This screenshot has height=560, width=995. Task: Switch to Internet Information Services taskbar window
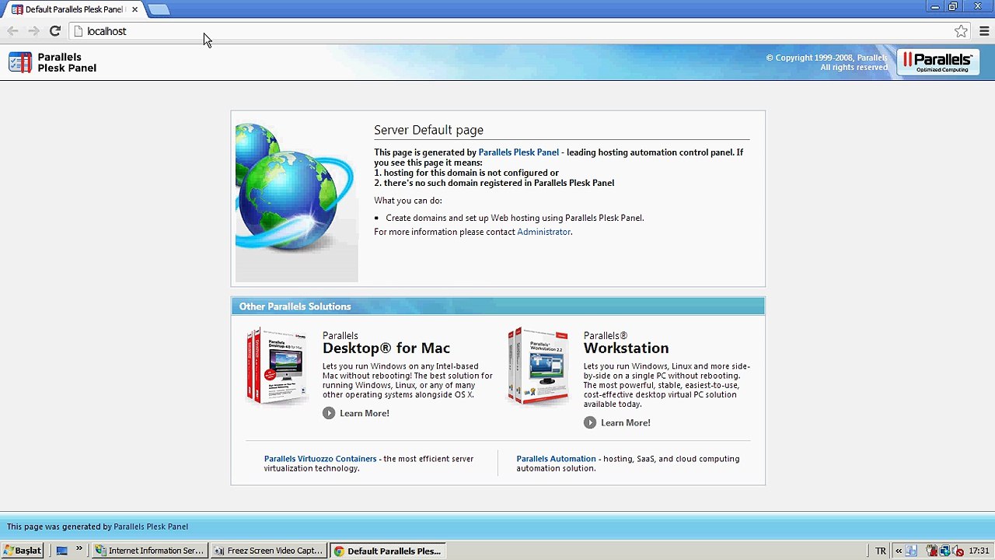click(149, 551)
